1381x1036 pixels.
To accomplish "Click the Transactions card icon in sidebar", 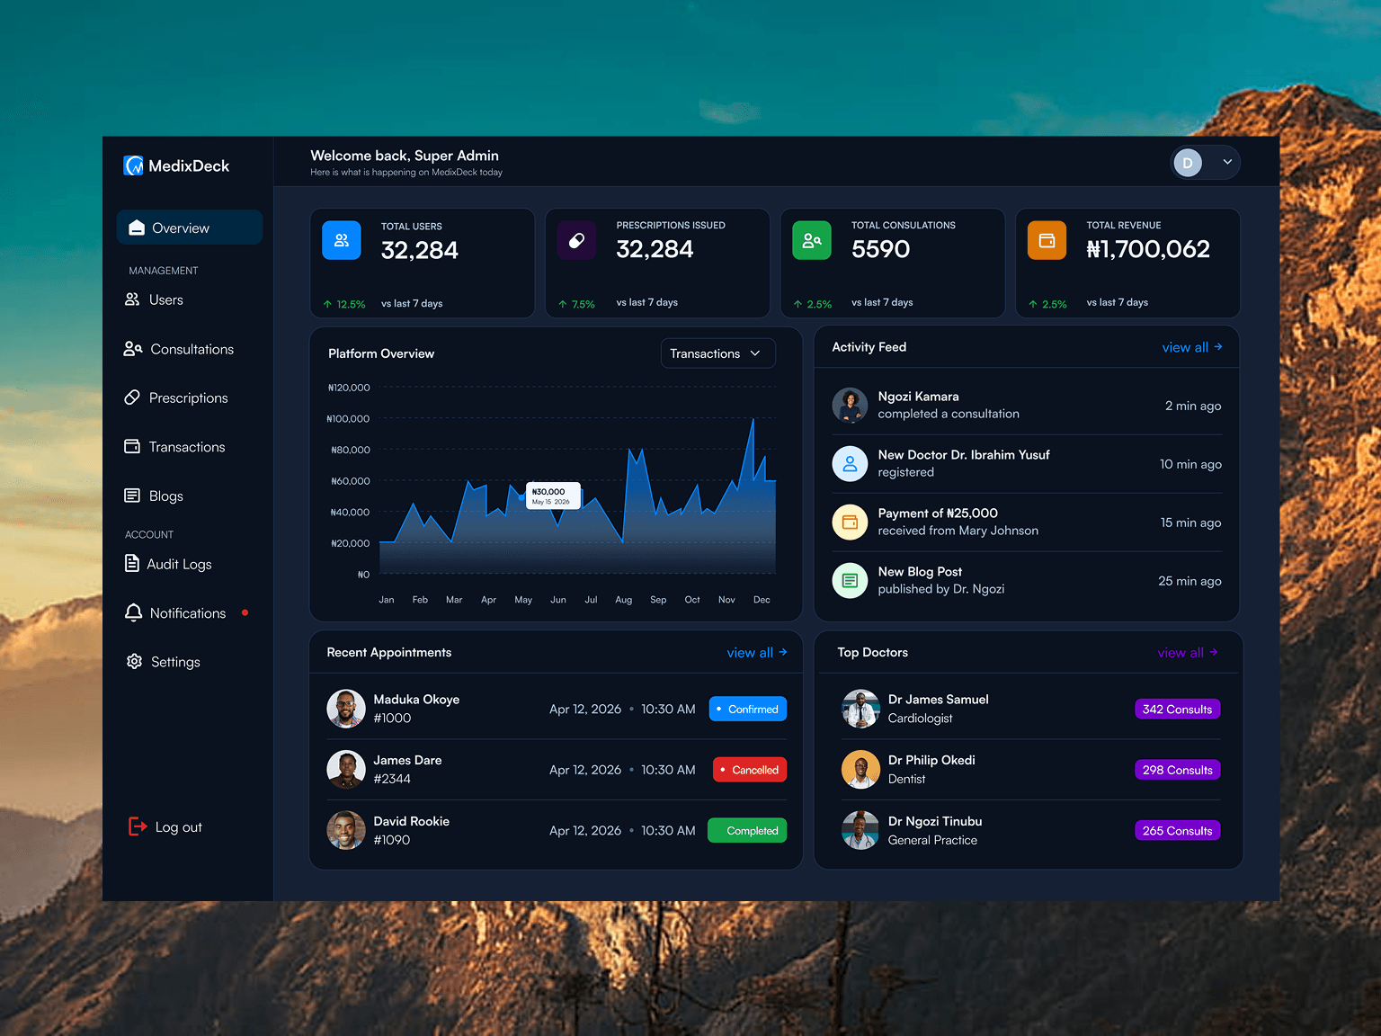I will (x=132, y=447).
